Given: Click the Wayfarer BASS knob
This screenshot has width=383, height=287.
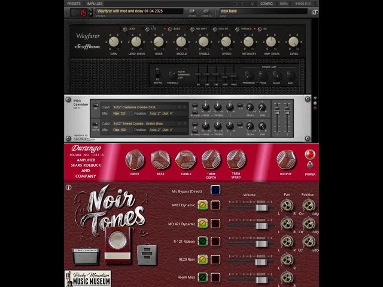Looking at the screenshot, I should [159, 42].
